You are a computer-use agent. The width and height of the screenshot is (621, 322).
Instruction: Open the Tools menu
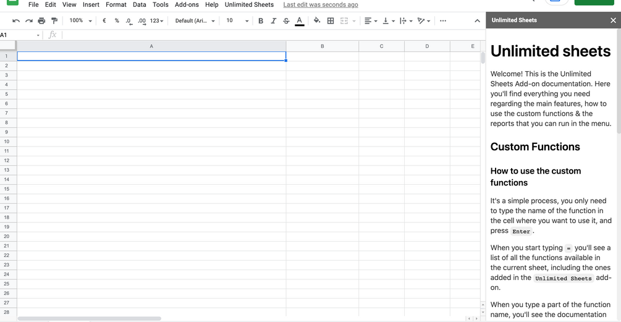pyautogui.click(x=161, y=5)
